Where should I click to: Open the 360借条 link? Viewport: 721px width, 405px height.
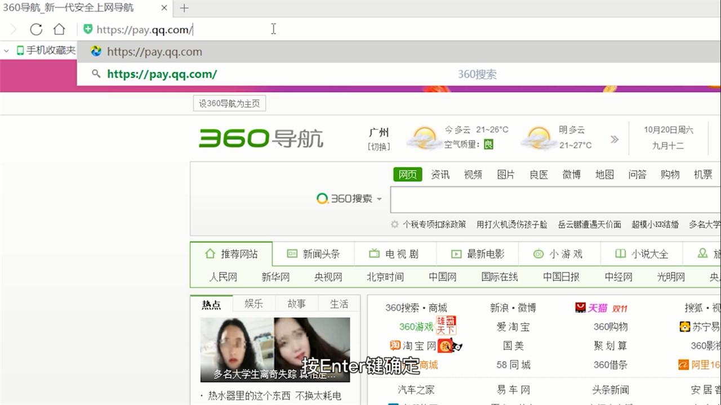click(611, 365)
